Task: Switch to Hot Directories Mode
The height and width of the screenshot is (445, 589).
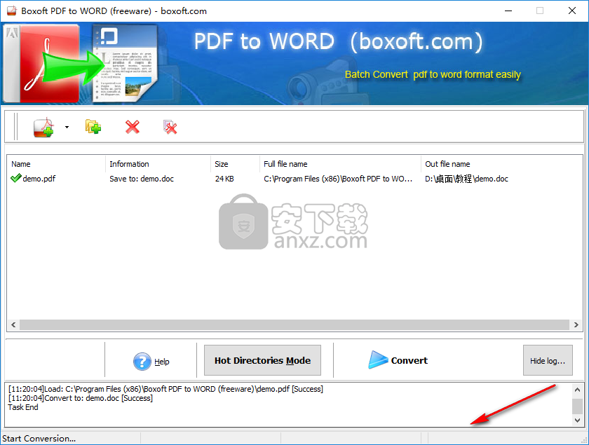Action: click(x=262, y=360)
